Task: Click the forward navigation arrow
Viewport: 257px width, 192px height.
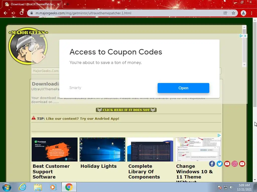Action: click(x=14, y=13)
